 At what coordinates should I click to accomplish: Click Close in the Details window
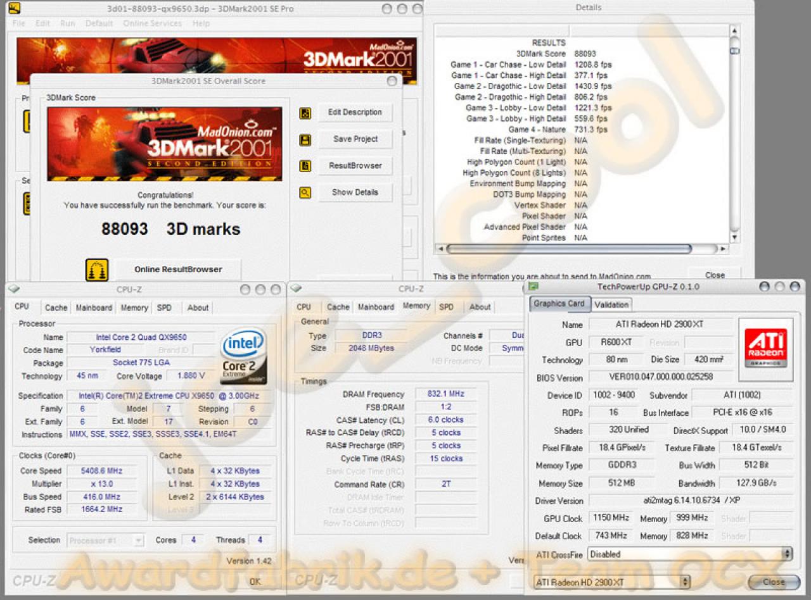click(x=715, y=275)
